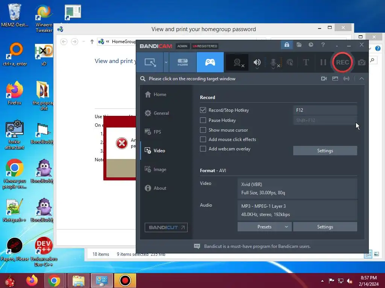Enable Show mouse cursor checkbox
Screen dimensions: 385x288
[203, 130]
